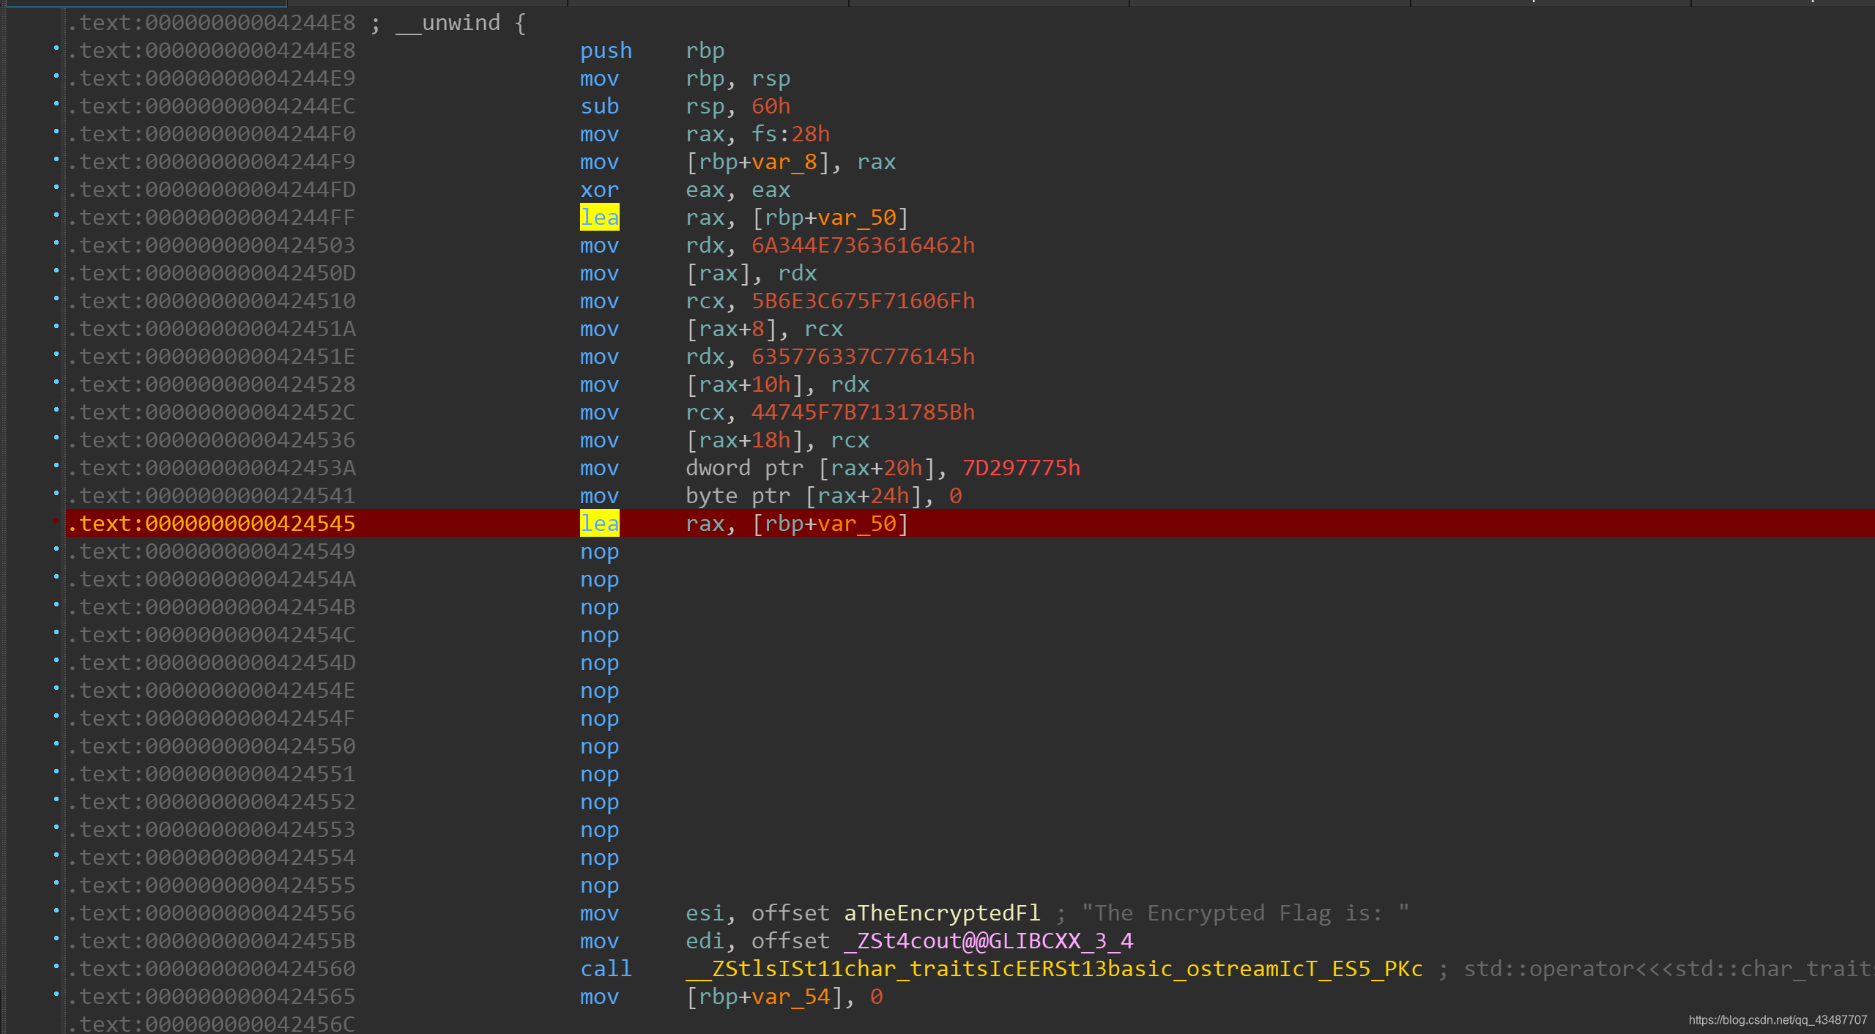Click the xor mnemonic at 4244FD

pyautogui.click(x=599, y=190)
